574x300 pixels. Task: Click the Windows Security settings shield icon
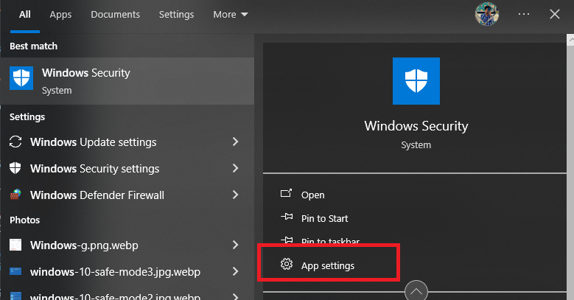(x=15, y=169)
